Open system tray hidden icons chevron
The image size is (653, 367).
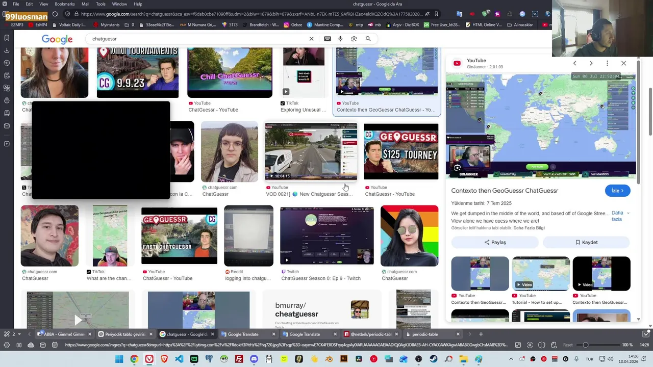tap(510, 359)
